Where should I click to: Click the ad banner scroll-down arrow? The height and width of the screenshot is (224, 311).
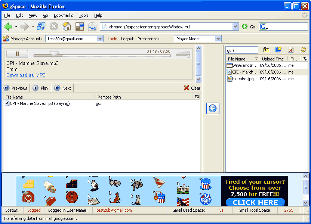click(x=306, y=202)
